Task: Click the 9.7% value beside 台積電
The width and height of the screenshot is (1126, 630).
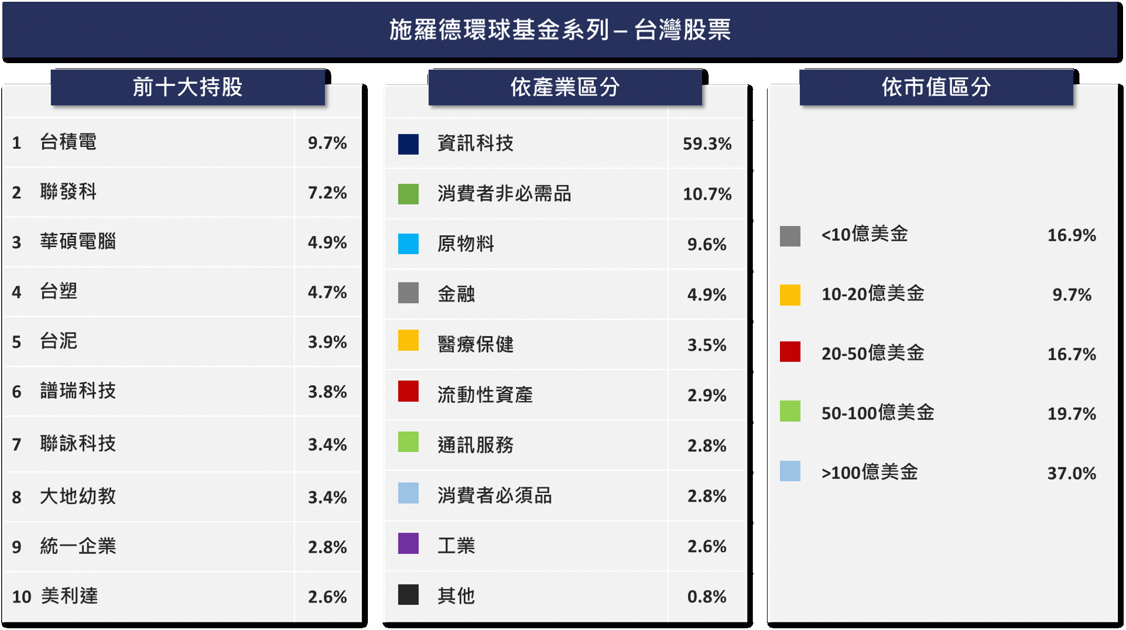Action: 327,143
